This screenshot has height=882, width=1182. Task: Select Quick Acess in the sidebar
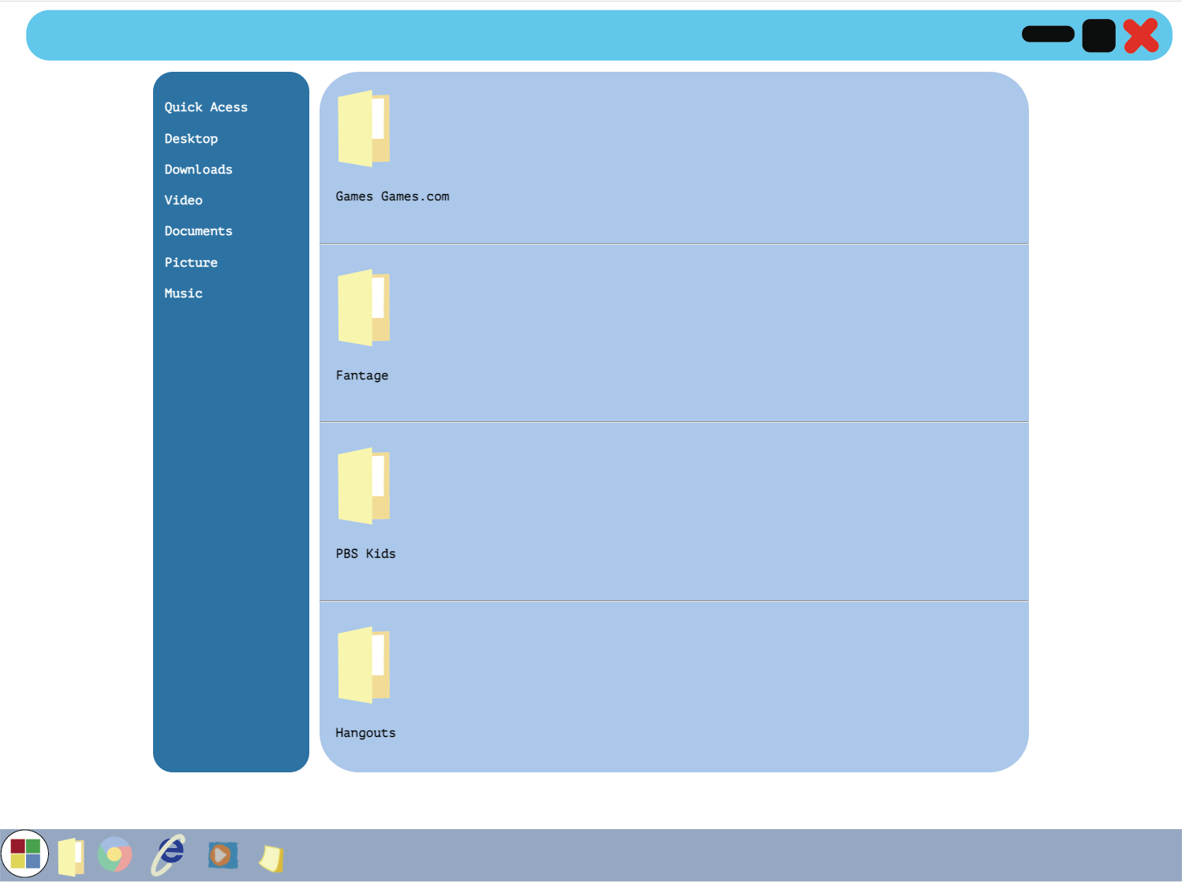coord(206,107)
